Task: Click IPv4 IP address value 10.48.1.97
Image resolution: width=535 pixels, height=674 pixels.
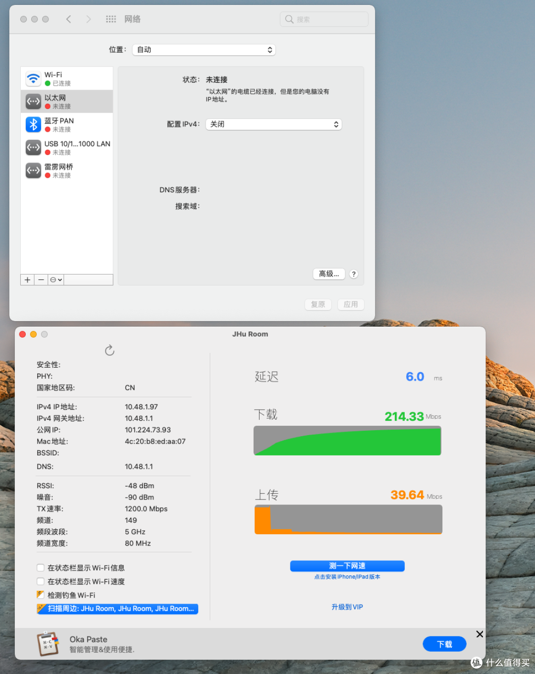Action: coord(141,407)
